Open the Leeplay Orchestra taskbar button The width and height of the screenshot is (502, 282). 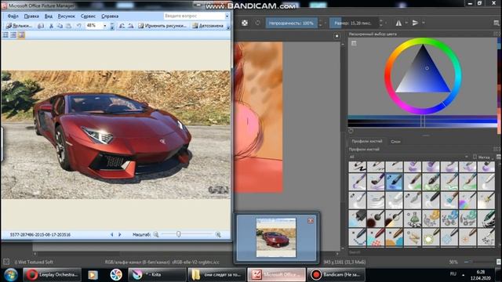(x=52, y=274)
